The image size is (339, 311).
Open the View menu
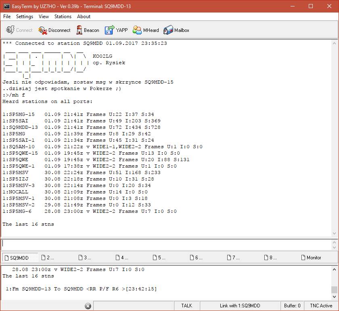(x=44, y=17)
